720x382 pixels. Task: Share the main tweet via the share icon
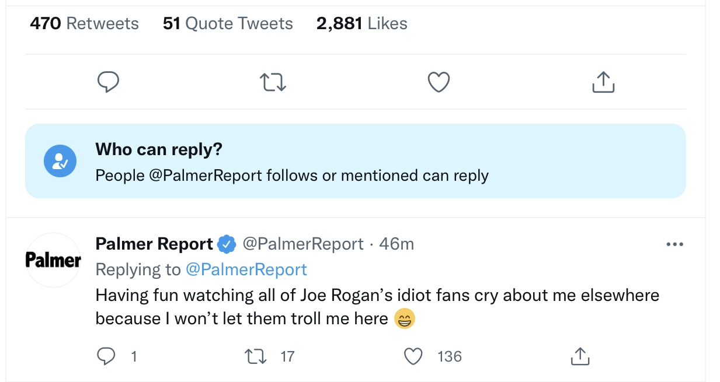[603, 82]
